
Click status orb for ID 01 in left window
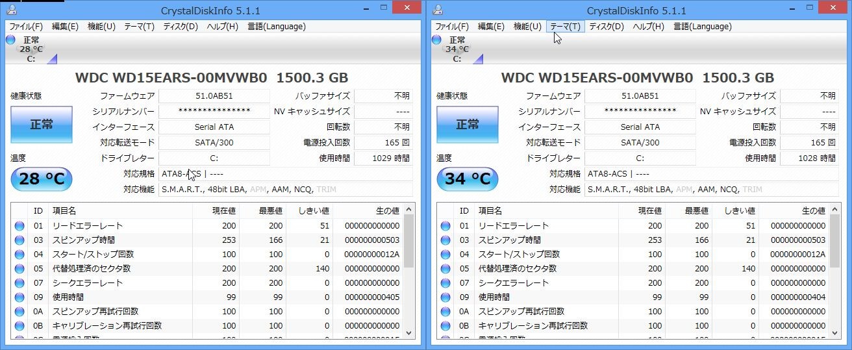click(x=19, y=226)
